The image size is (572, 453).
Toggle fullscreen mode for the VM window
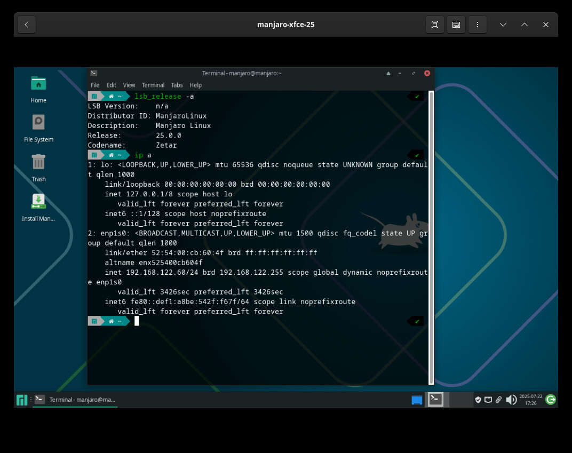coord(434,24)
